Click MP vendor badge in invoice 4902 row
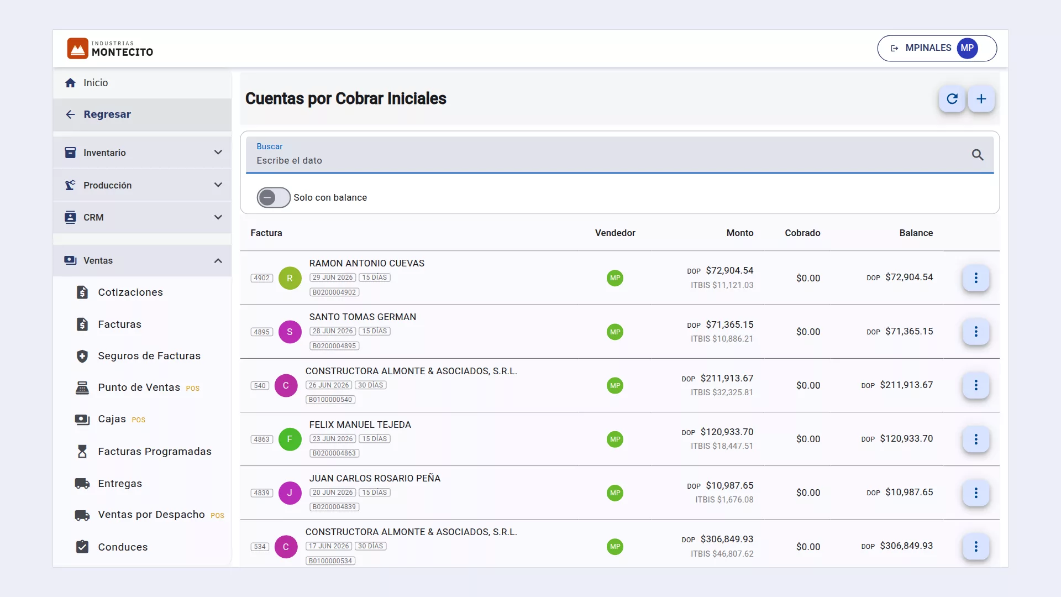Screen dimensions: 1061x597 (x=615, y=278)
